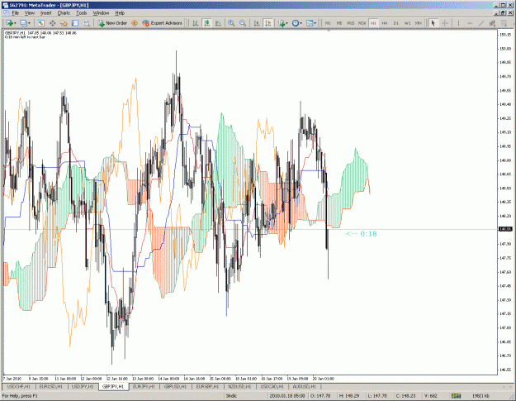Toggle the Navigator panel icon

(x=64, y=23)
